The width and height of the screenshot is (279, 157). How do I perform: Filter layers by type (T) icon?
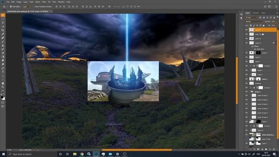coord(267,17)
